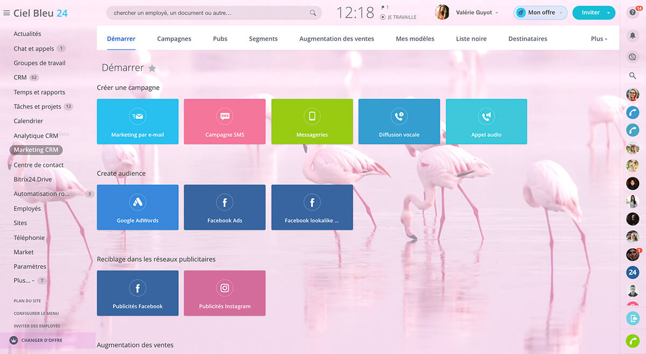Choose the Publicités Instagram tile

tap(224, 293)
